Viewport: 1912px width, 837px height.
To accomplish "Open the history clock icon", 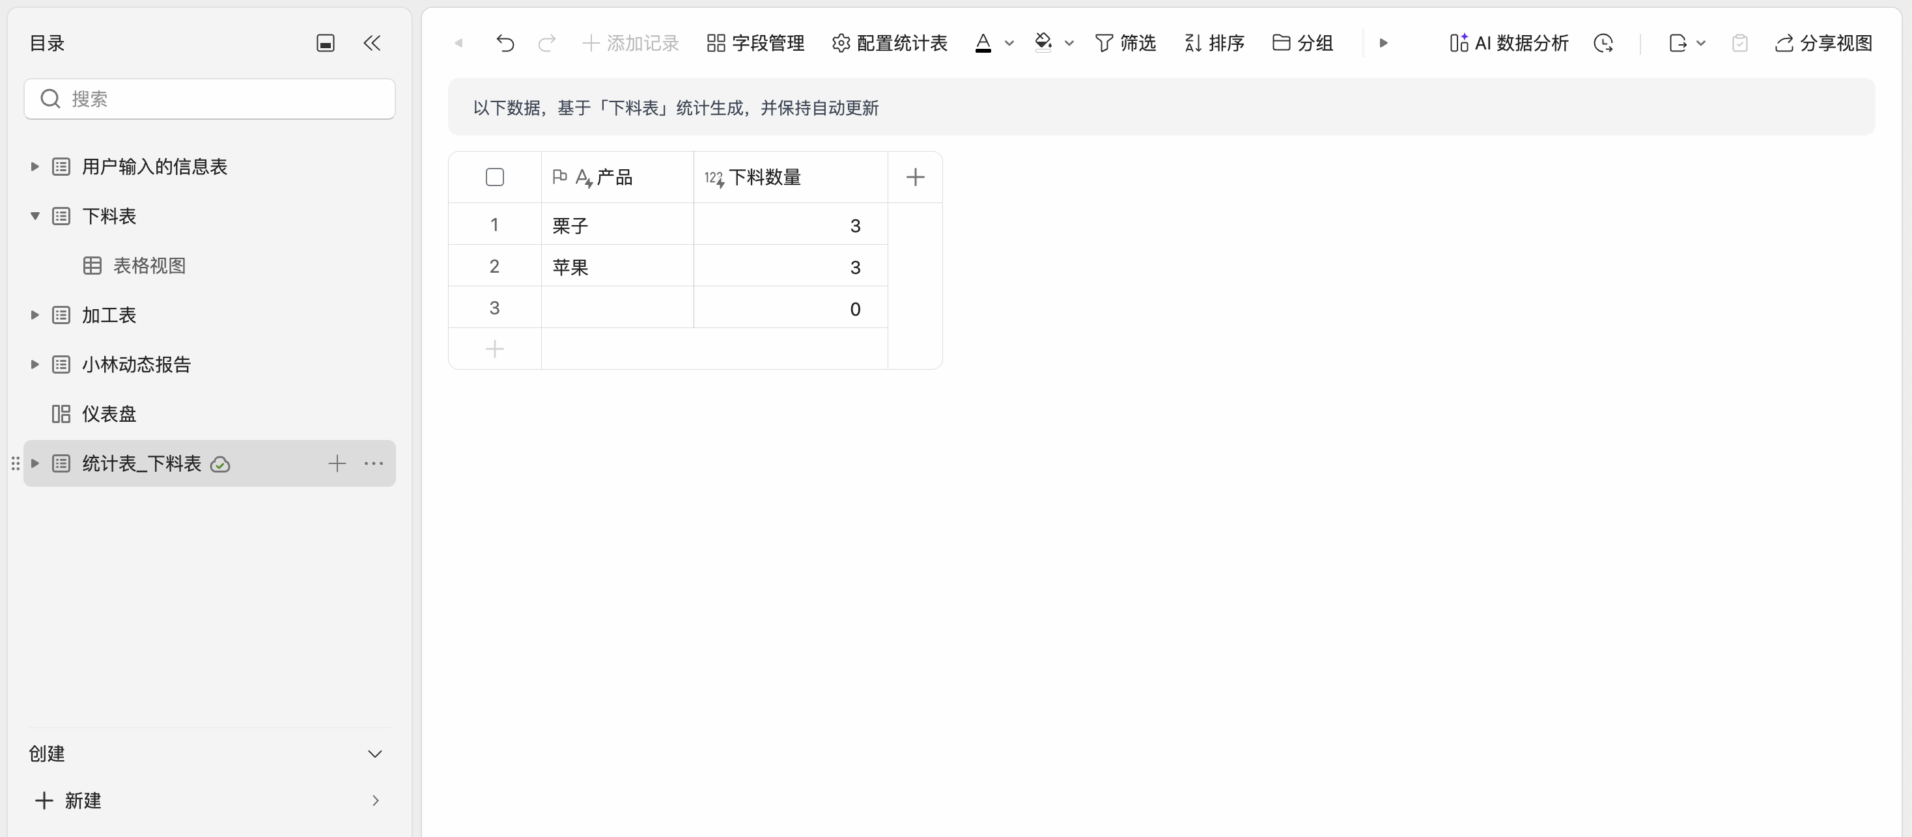I will [1603, 43].
